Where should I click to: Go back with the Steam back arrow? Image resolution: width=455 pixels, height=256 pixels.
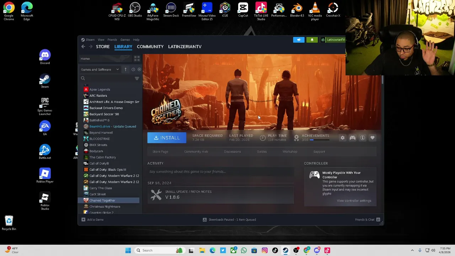83,47
